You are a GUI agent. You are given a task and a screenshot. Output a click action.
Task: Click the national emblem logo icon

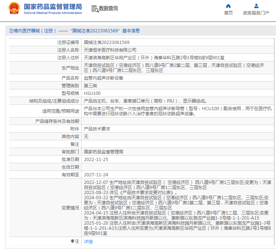14,8
